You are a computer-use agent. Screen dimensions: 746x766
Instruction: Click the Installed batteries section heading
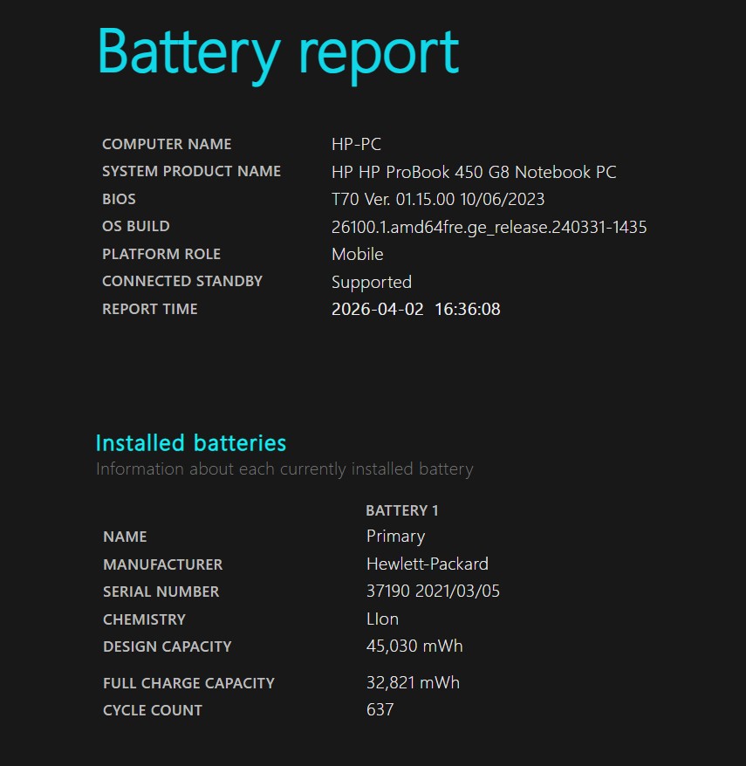(x=190, y=442)
